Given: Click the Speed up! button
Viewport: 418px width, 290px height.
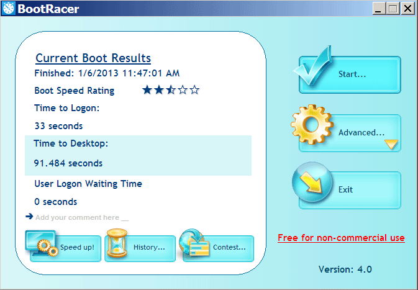Looking at the screenshot, I should (66, 248).
